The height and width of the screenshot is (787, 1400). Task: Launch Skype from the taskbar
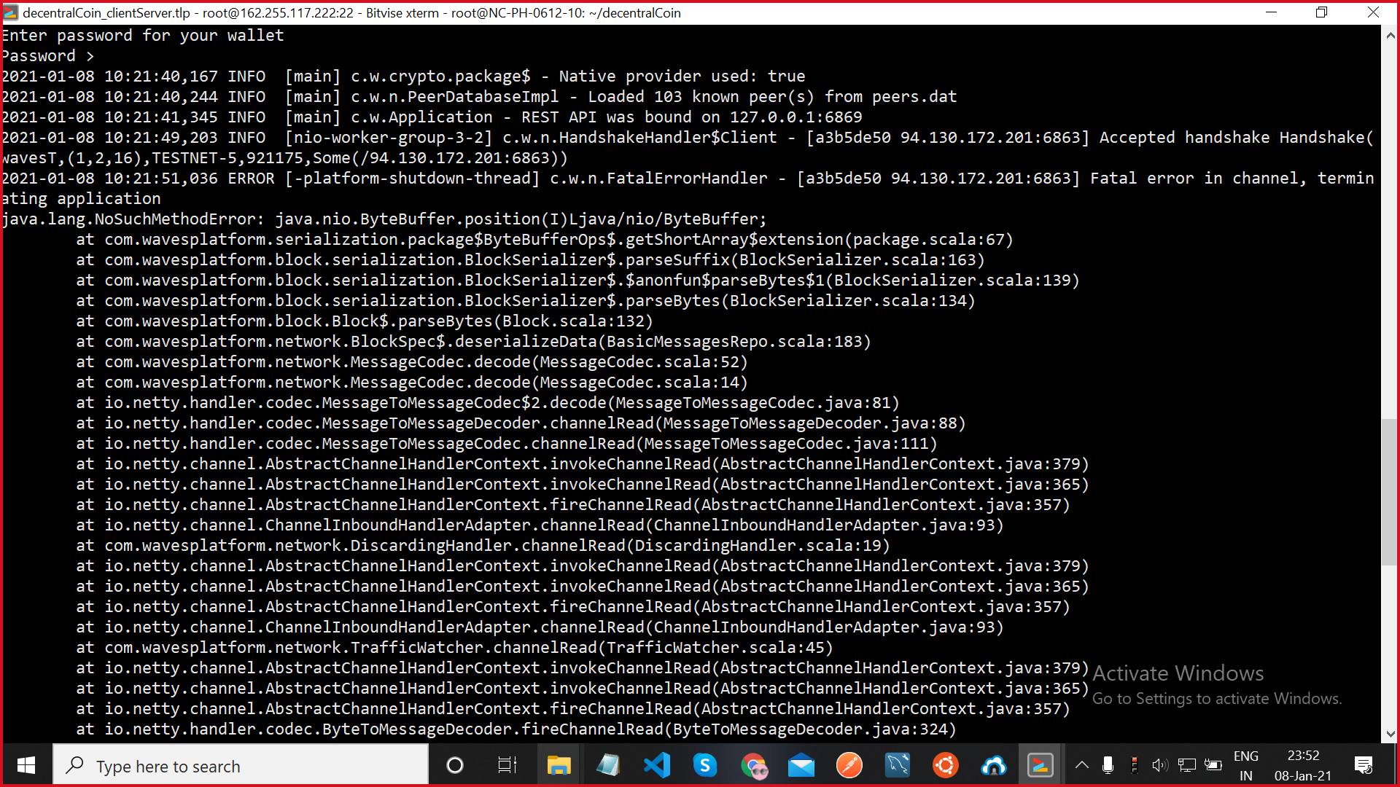tap(705, 765)
